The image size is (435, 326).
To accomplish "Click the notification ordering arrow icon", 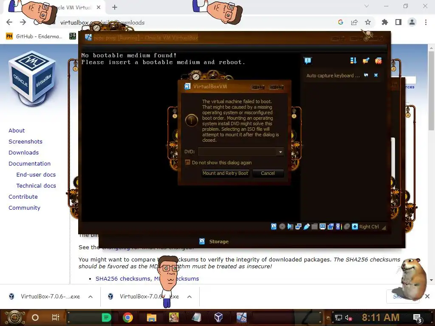I will pos(353,61).
